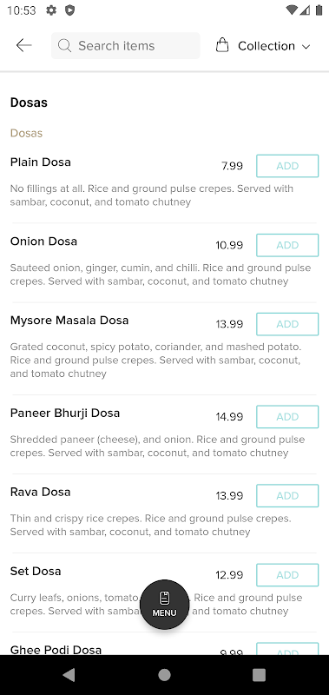Click the search magnifier icon
The width and height of the screenshot is (329, 695).
64,46
